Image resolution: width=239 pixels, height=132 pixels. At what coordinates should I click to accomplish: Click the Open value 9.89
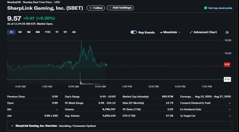tap(55, 103)
